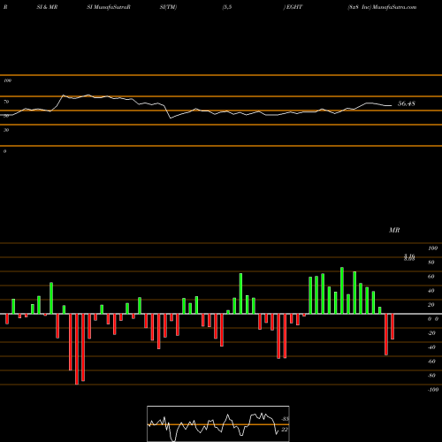Click the '0 0' zero-line label on MR axis
This screenshot has height=442, width=442.
click(x=433, y=319)
